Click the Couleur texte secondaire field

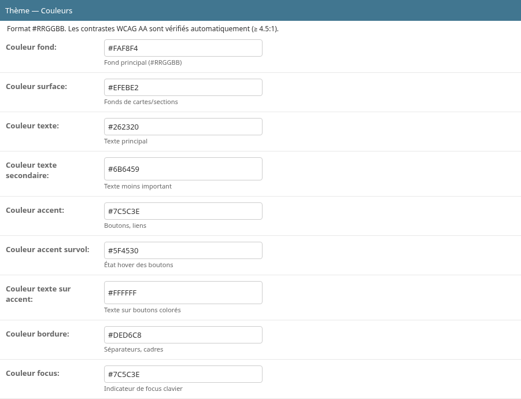[183, 169]
